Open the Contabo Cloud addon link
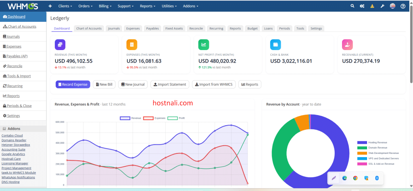Screen dimensions: 413x191 click(12, 136)
